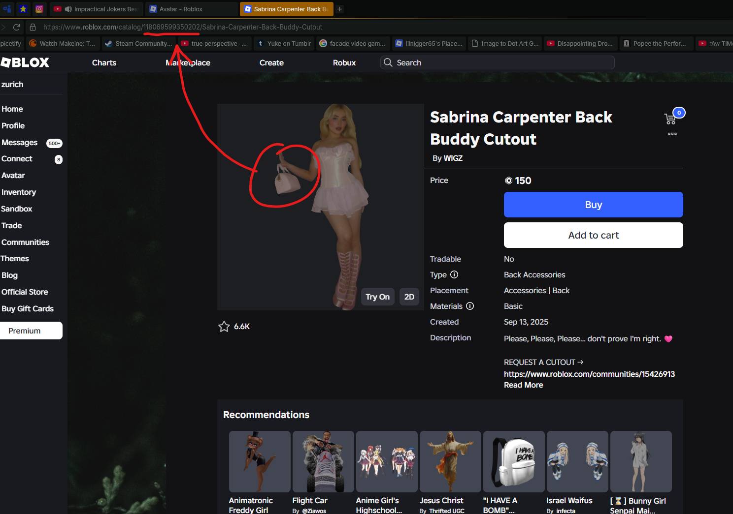The image size is (733, 514).
Task: Open the Jesus Christ recommendation thumbnail
Action: [450, 461]
